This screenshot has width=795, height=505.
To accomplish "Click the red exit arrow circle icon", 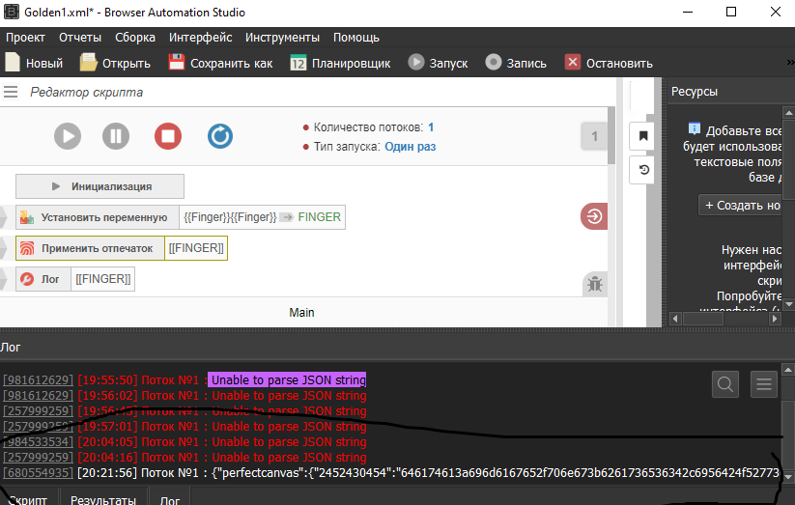I will point(594,217).
